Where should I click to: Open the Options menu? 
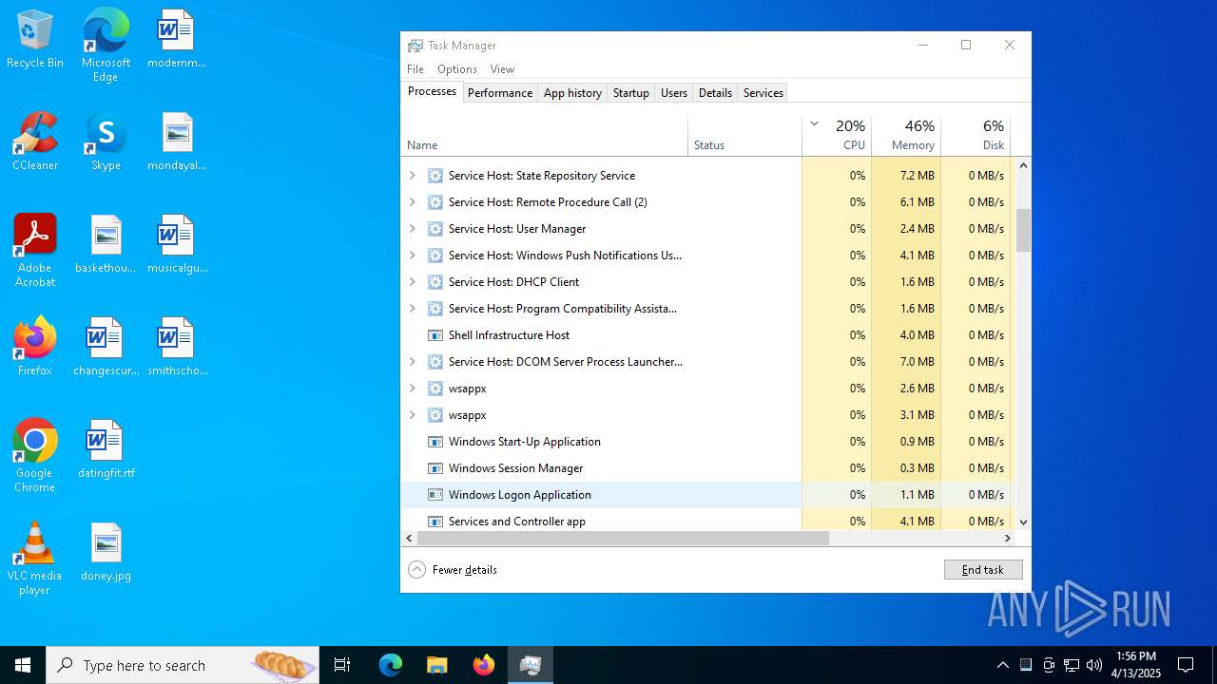(x=457, y=69)
